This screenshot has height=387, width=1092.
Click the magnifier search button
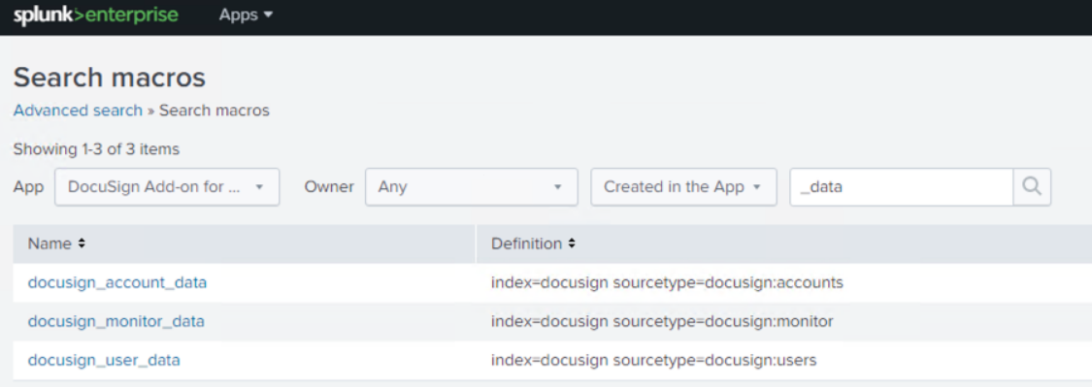tap(1032, 186)
